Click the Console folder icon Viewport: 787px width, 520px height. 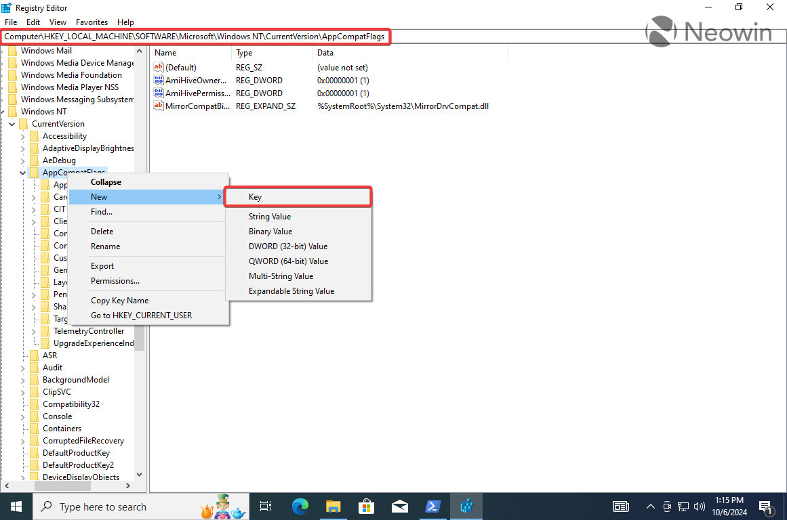[34, 416]
